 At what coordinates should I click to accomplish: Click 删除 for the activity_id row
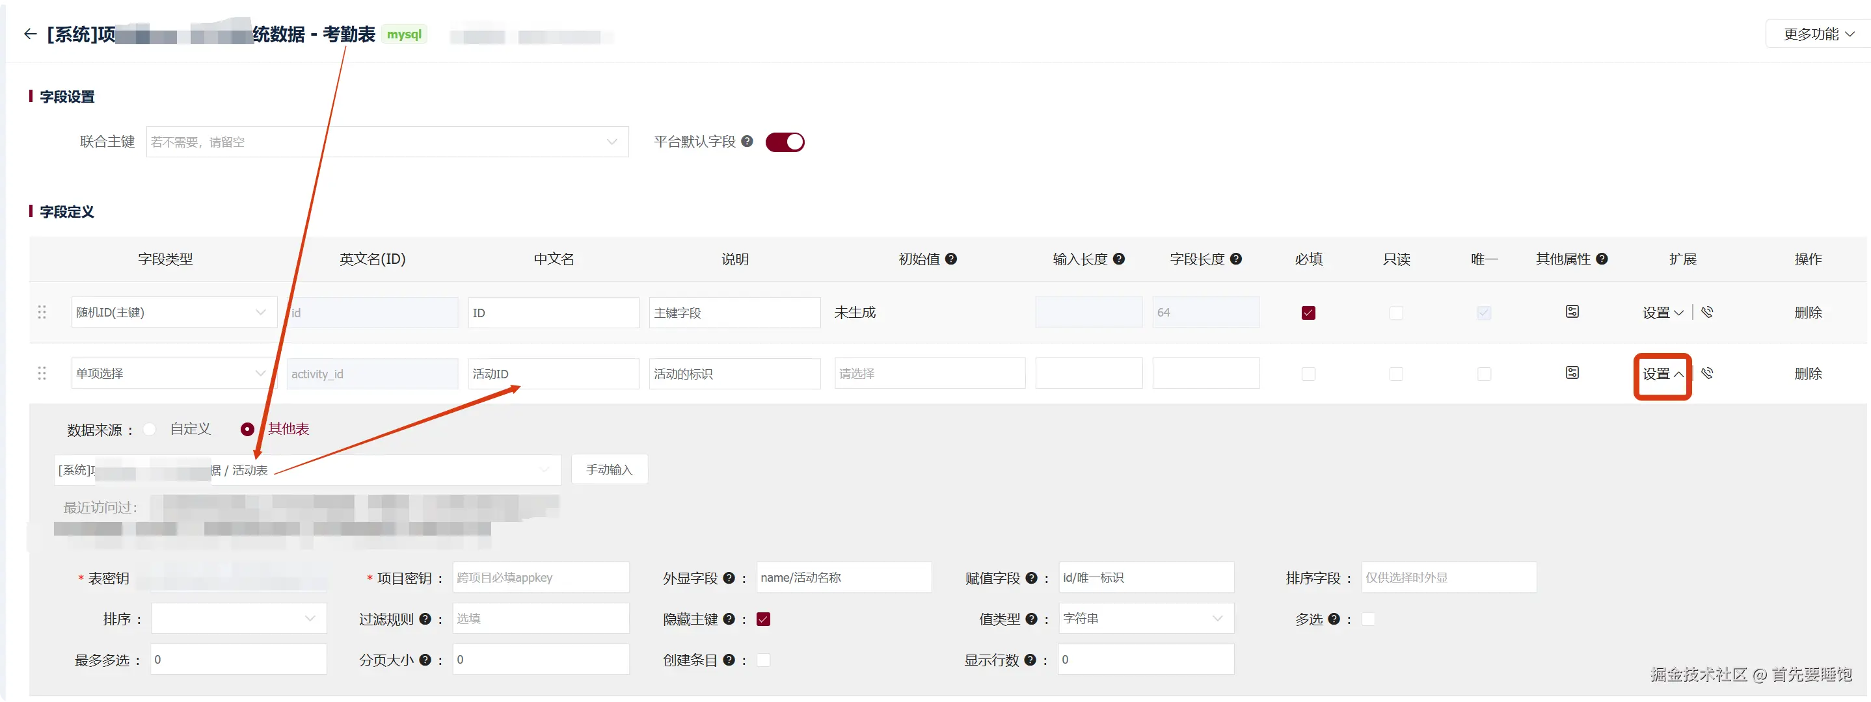1807,374
